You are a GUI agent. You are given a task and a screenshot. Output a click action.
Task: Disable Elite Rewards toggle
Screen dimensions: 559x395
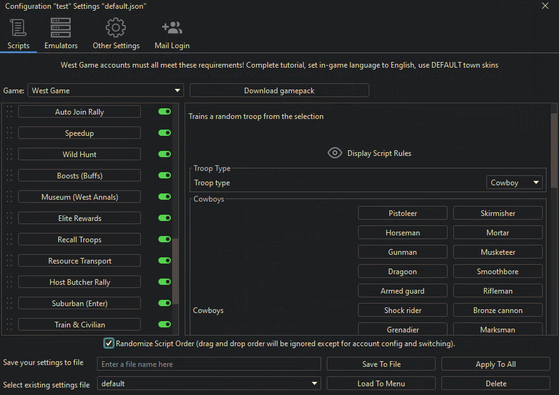[x=165, y=218]
